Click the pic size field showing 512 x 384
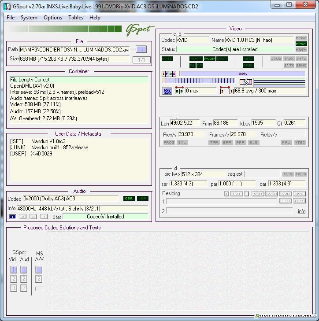Screen dimensions: 319x321 coord(204,174)
